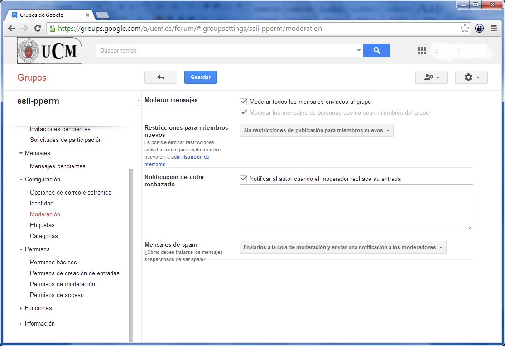Open the Google apps grid icon

point(422,51)
